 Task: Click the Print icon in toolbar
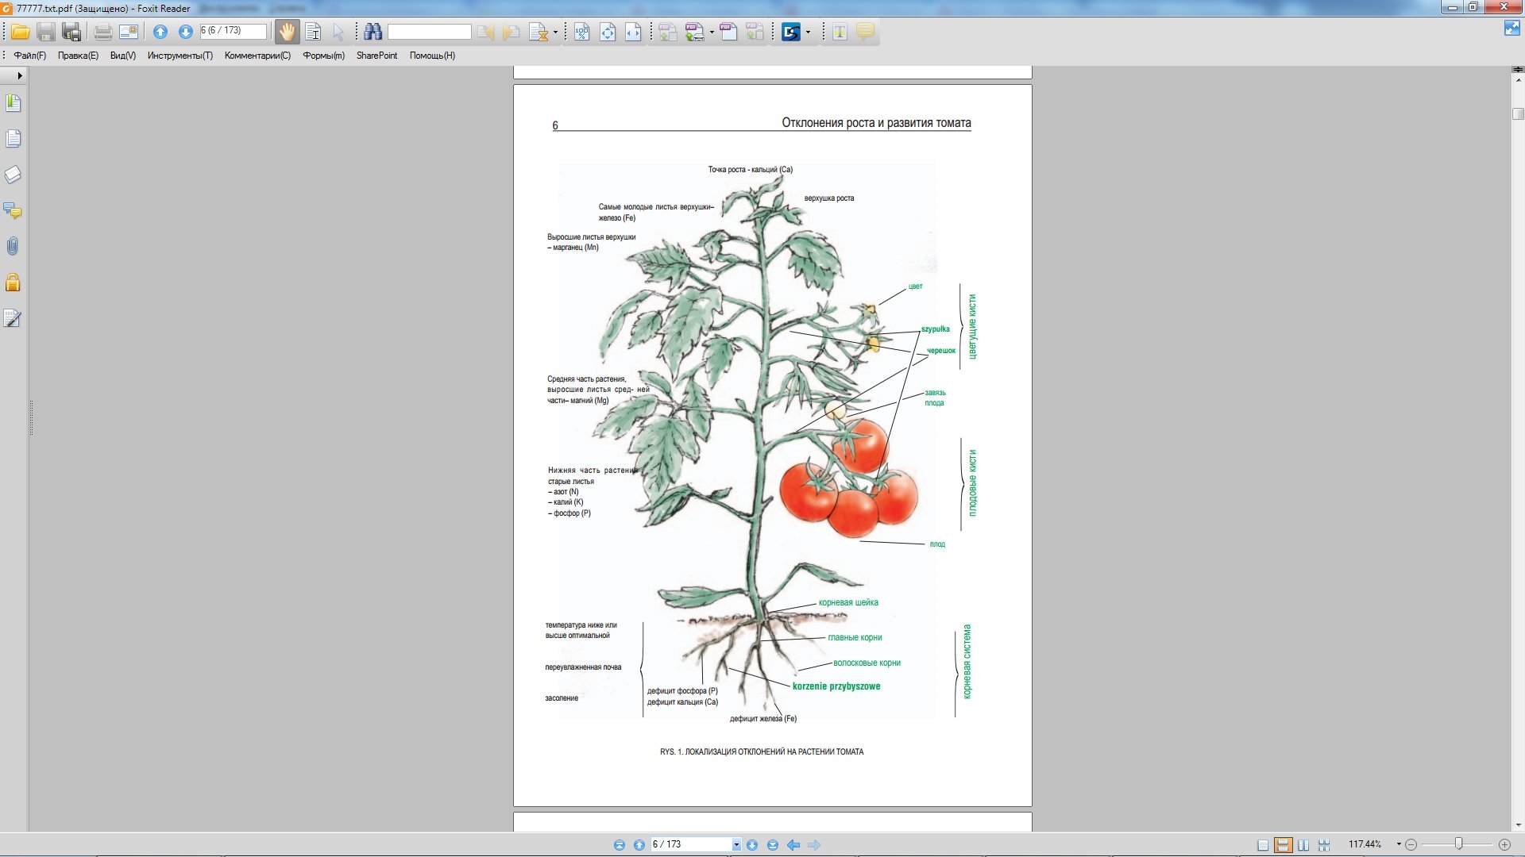pyautogui.click(x=102, y=32)
